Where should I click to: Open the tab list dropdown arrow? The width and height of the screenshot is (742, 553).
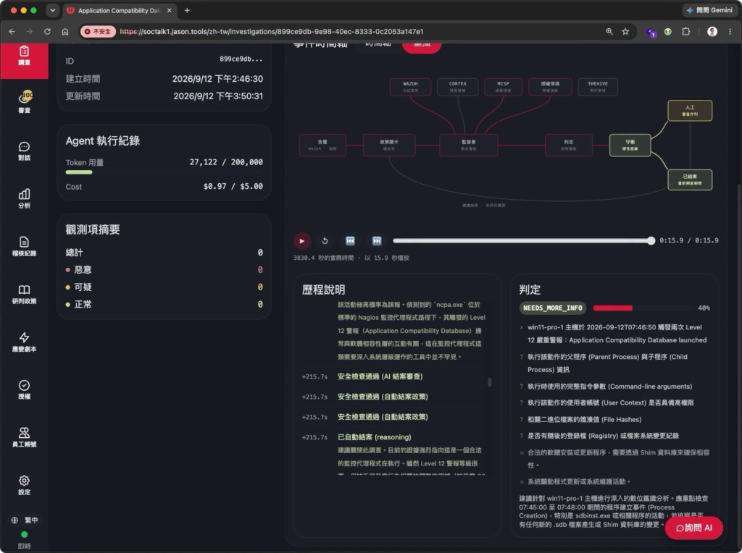click(x=52, y=10)
